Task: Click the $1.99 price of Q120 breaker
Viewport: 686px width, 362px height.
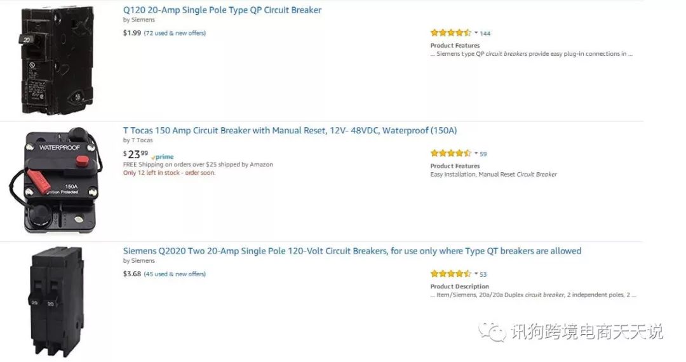Action: click(x=132, y=33)
